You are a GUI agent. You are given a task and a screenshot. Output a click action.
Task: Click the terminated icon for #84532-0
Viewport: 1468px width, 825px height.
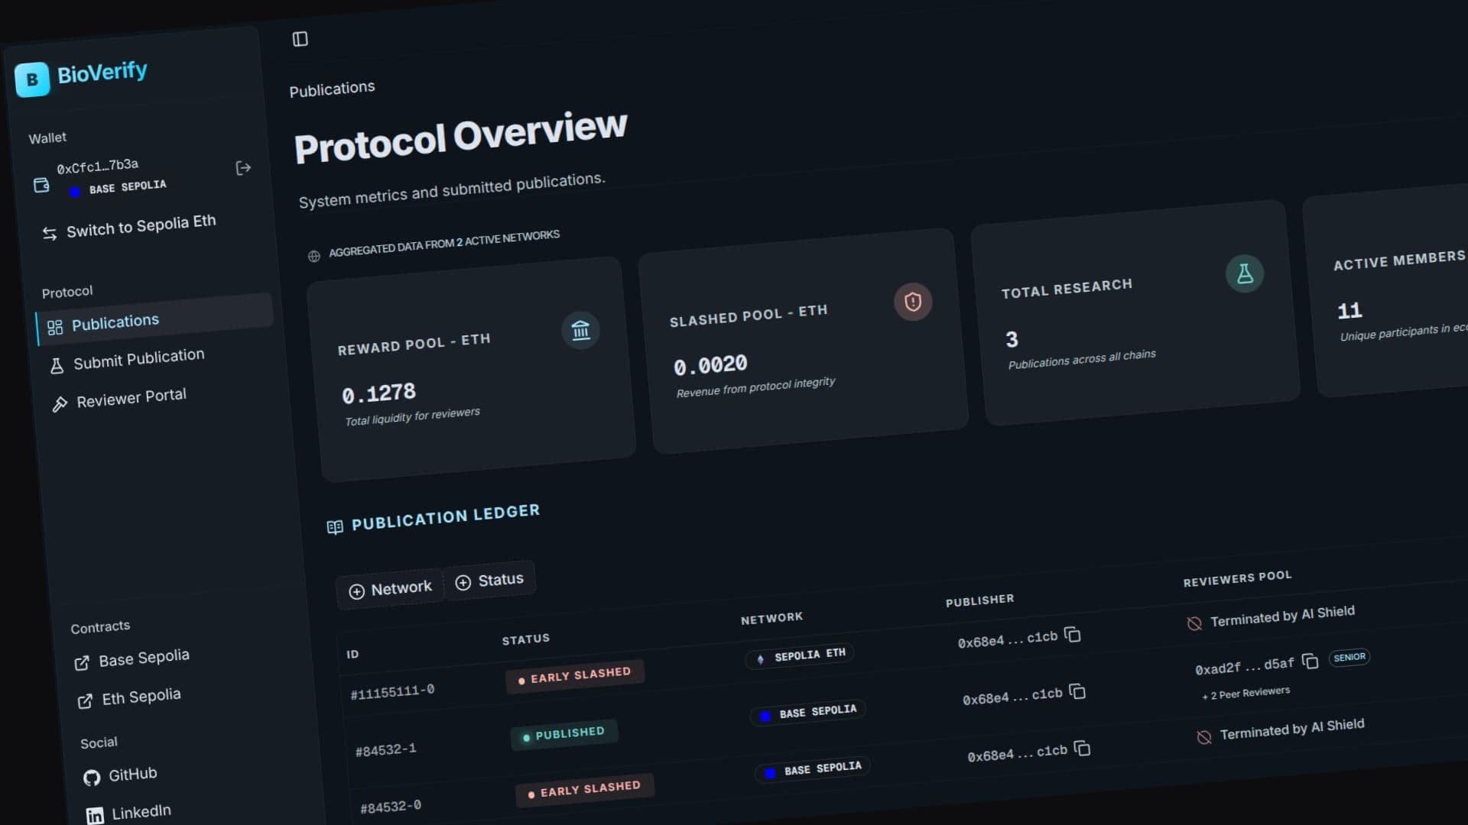coord(1203,737)
